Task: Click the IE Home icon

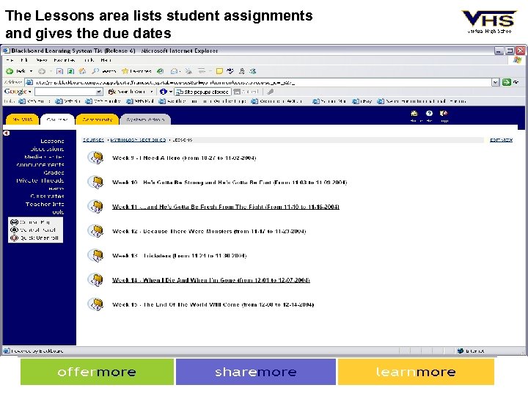Action: click(x=82, y=71)
